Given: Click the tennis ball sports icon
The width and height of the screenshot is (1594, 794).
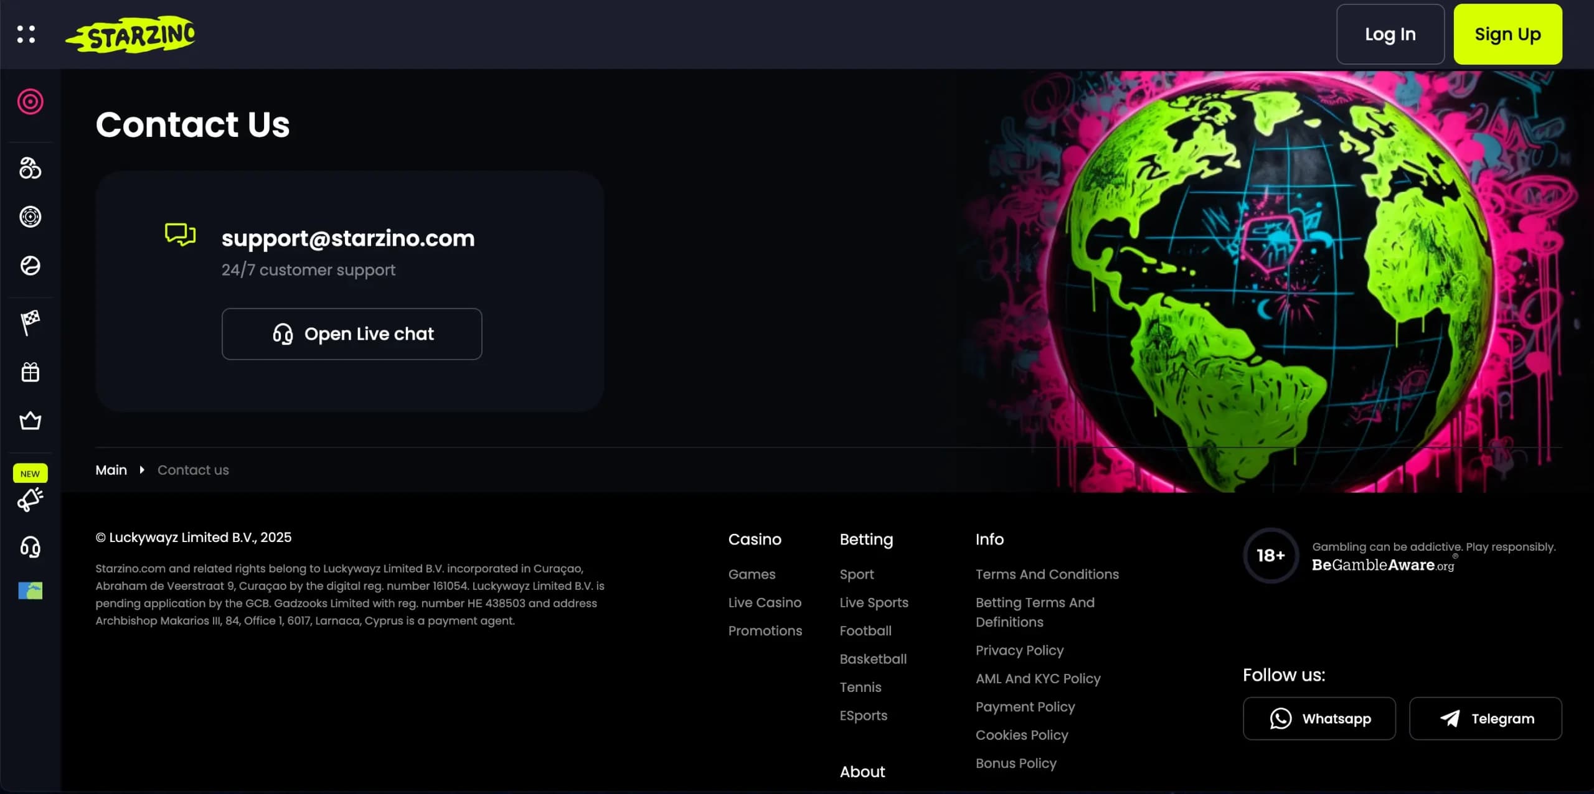Looking at the screenshot, I should pos(29,266).
